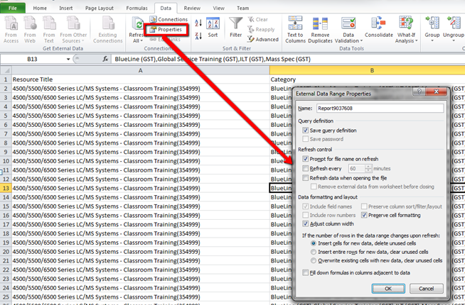Click Properties in Connections group
Viewport: 465px width, 305px height.
(166, 30)
